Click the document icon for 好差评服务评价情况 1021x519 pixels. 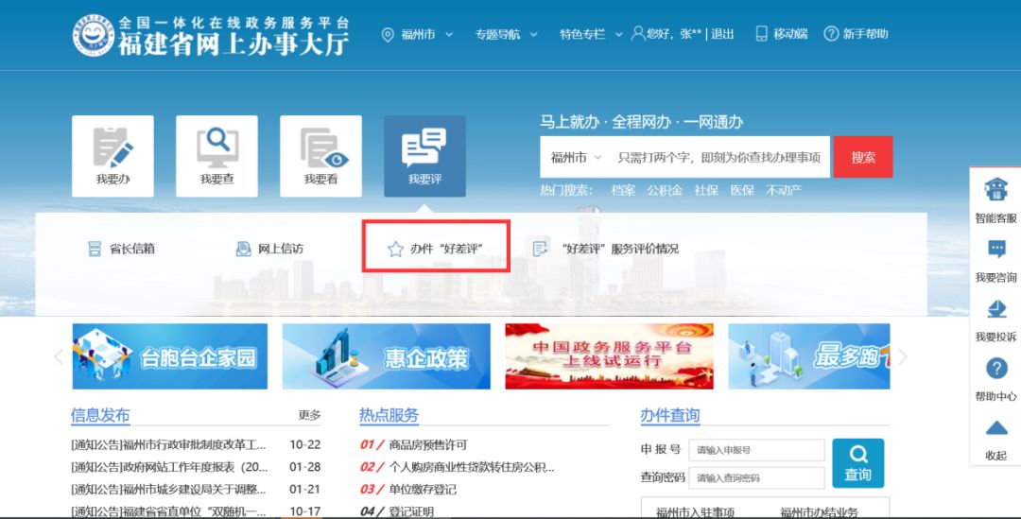pos(540,249)
